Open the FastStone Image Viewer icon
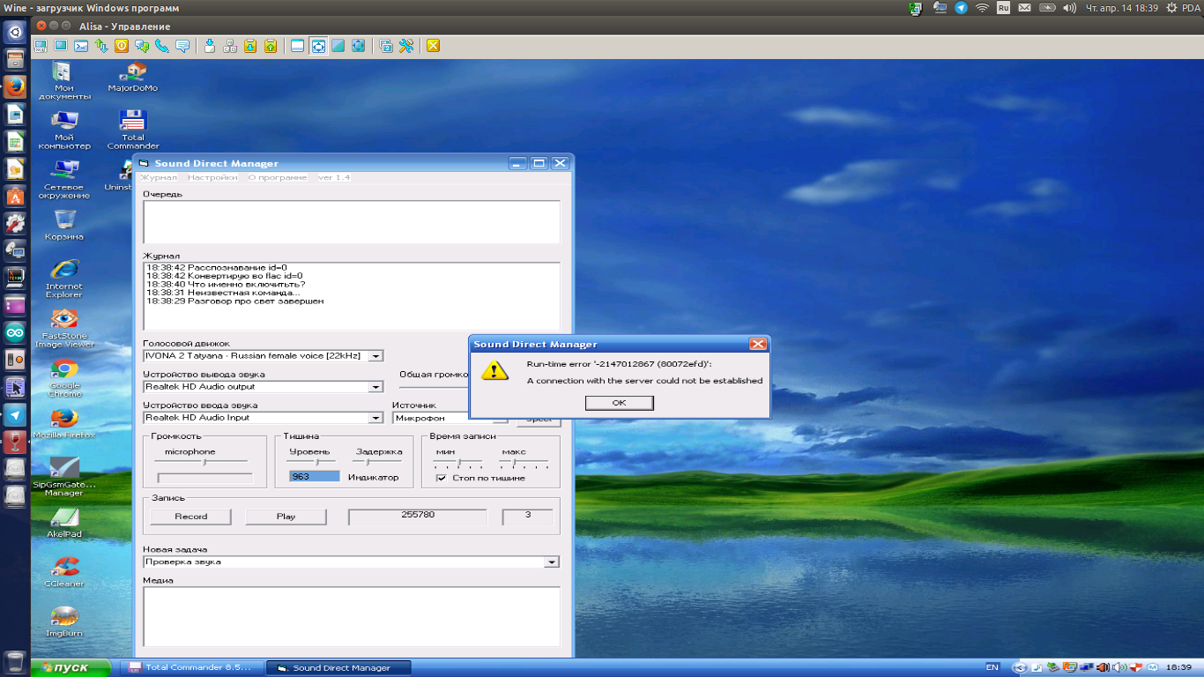The height and width of the screenshot is (677, 1204). (x=63, y=319)
